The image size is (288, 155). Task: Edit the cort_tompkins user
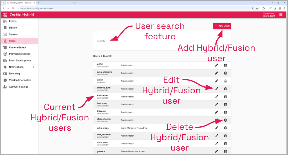click(217, 136)
